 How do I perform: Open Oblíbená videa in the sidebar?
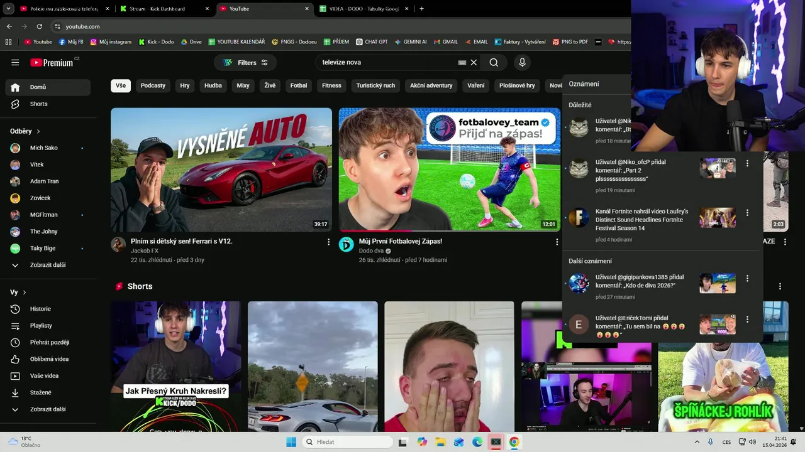click(x=48, y=359)
